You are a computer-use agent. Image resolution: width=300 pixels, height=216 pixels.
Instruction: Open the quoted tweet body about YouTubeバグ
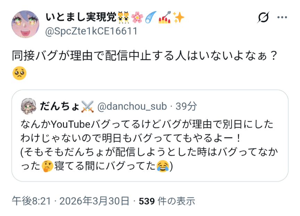pos(149,145)
